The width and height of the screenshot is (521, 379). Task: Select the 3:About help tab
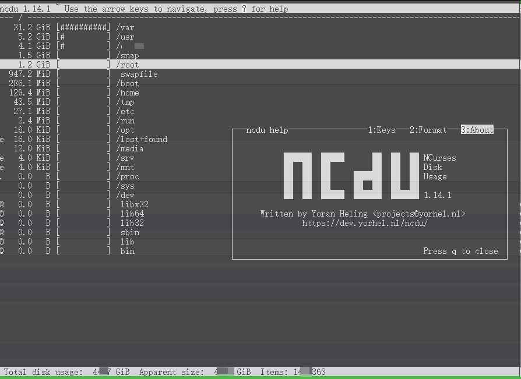[477, 130]
